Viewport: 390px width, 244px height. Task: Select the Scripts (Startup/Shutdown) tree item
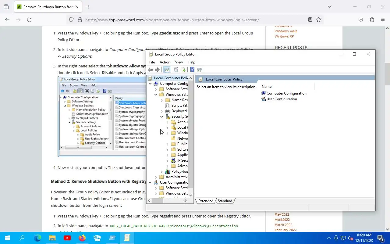point(176,106)
